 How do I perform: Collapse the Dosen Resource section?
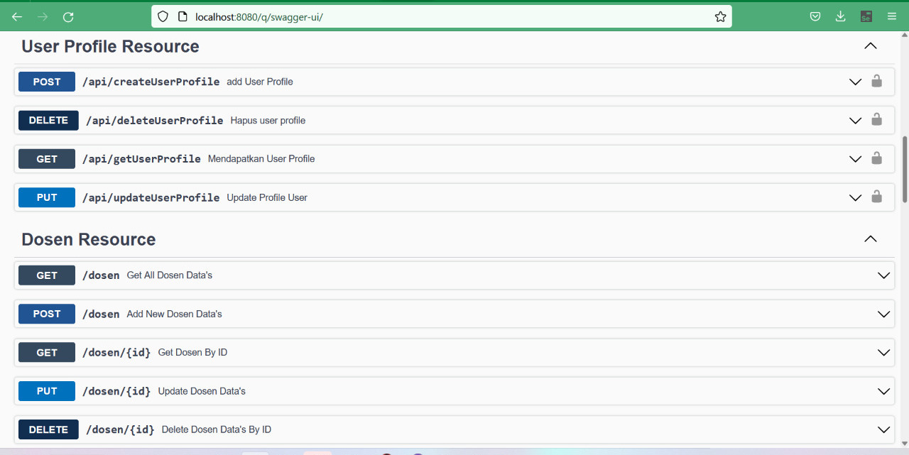click(870, 239)
